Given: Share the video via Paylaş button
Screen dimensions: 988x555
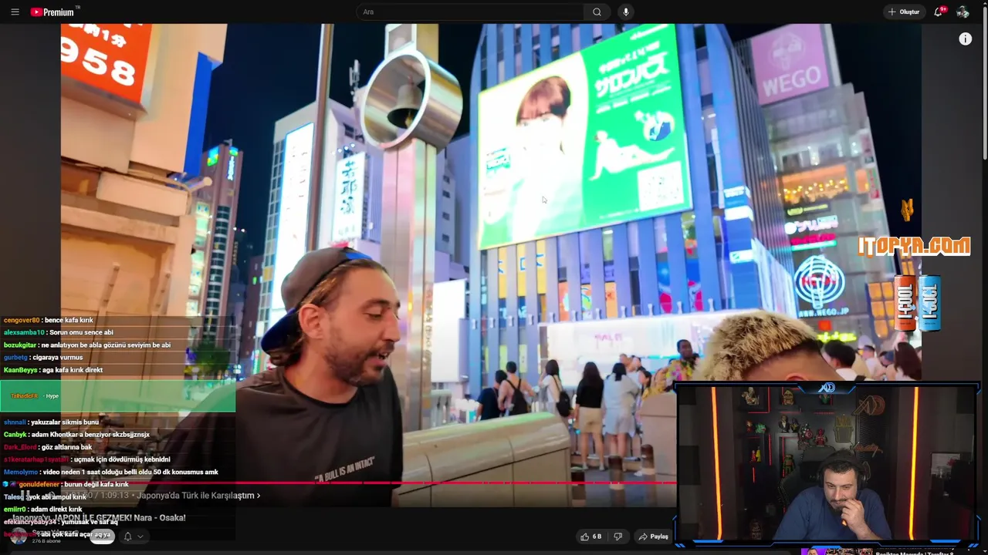Looking at the screenshot, I should coord(653,536).
